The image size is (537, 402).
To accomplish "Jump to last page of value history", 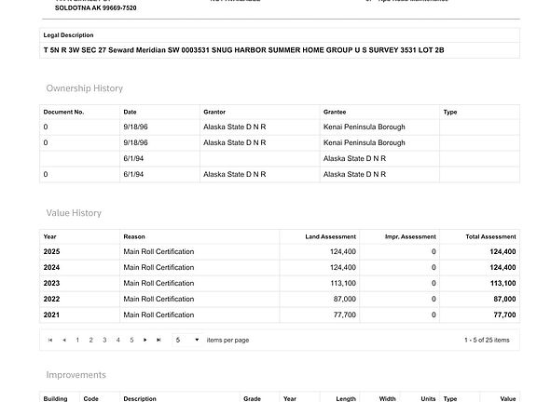I will [158, 341].
